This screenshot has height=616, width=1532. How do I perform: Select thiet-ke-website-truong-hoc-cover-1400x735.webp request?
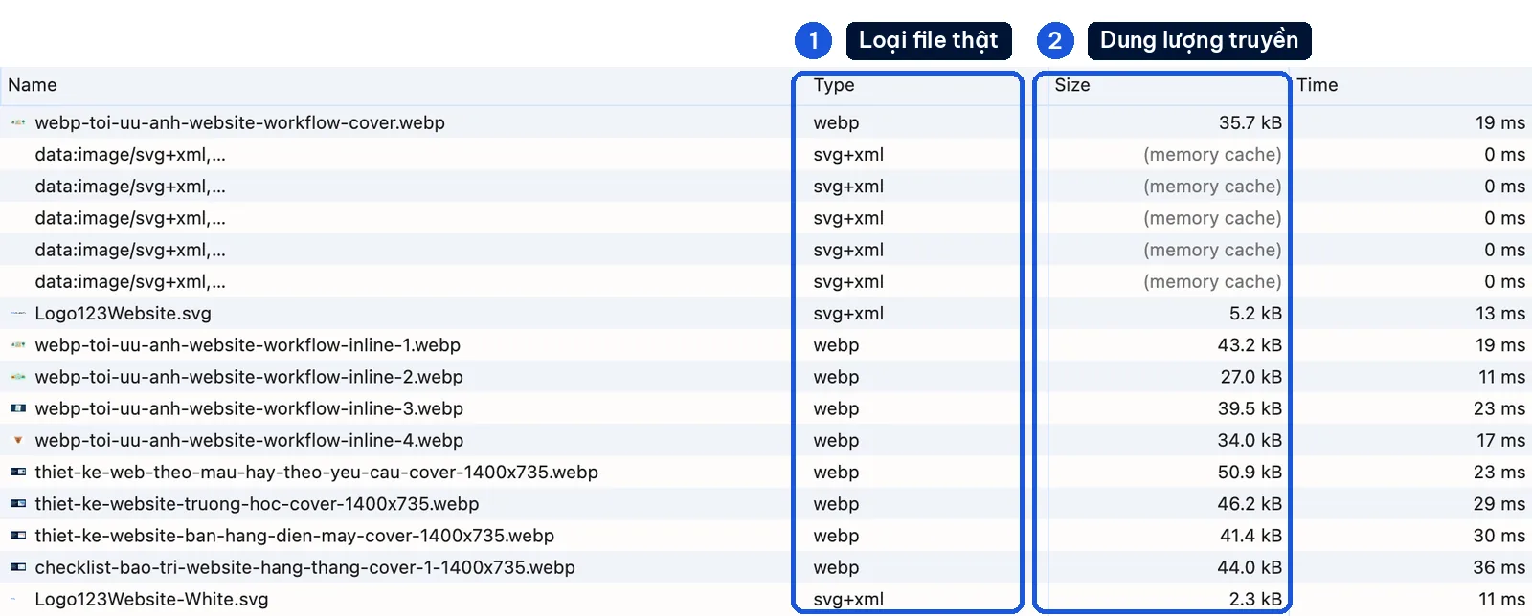pos(257,503)
